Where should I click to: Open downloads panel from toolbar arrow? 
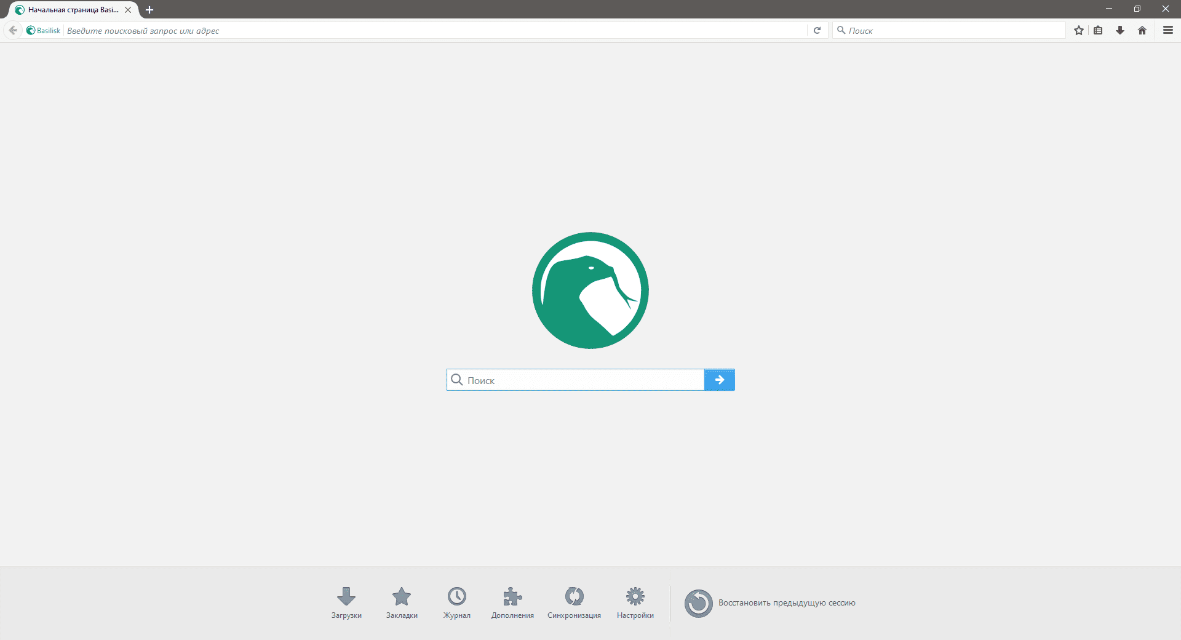click(1120, 30)
